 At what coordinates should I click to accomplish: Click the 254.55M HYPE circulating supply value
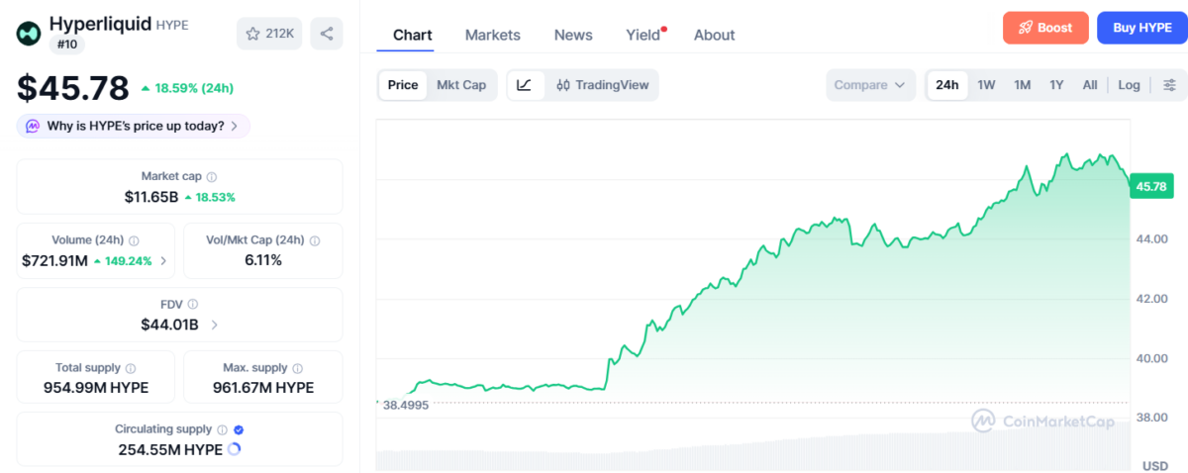tap(169, 449)
